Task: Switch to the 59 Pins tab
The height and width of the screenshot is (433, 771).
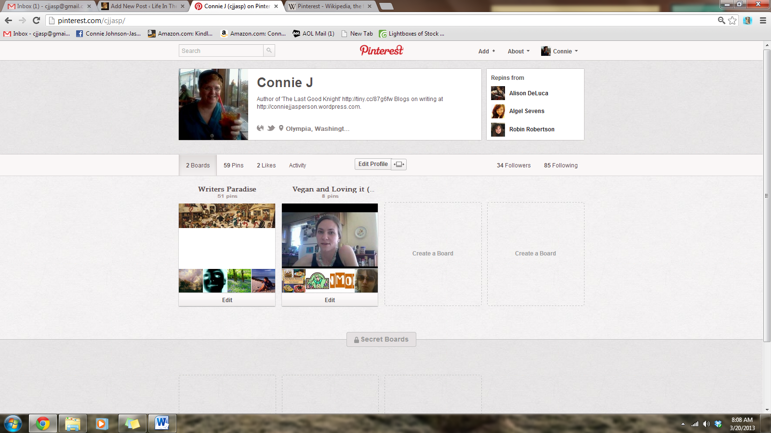Action: click(233, 166)
